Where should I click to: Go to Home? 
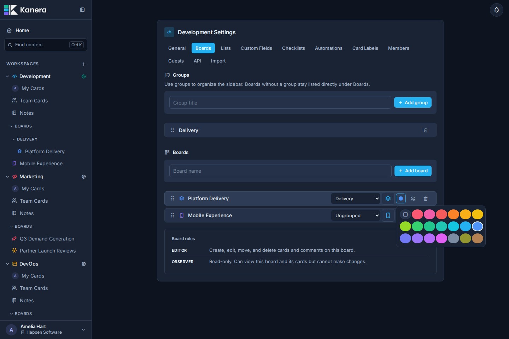point(22,30)
